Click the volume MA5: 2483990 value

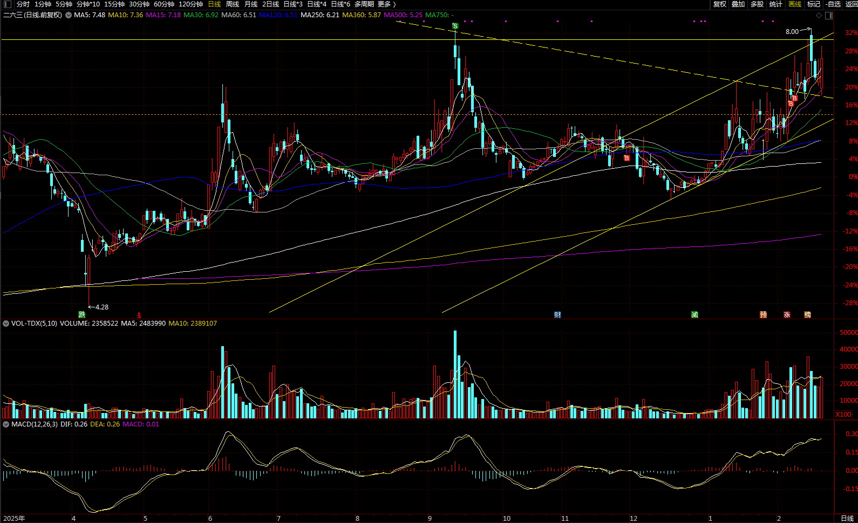(144, 324)
